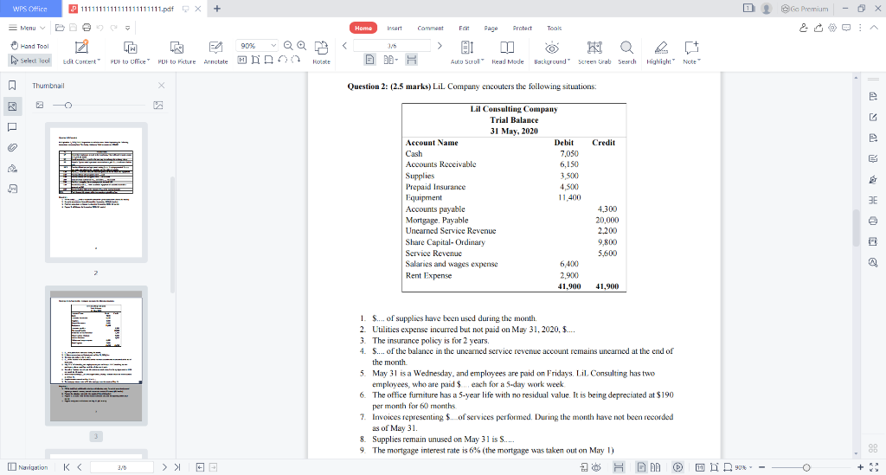Open the Search tool
Viewport: 886px width, 475px height.
(x=626, y=53)
